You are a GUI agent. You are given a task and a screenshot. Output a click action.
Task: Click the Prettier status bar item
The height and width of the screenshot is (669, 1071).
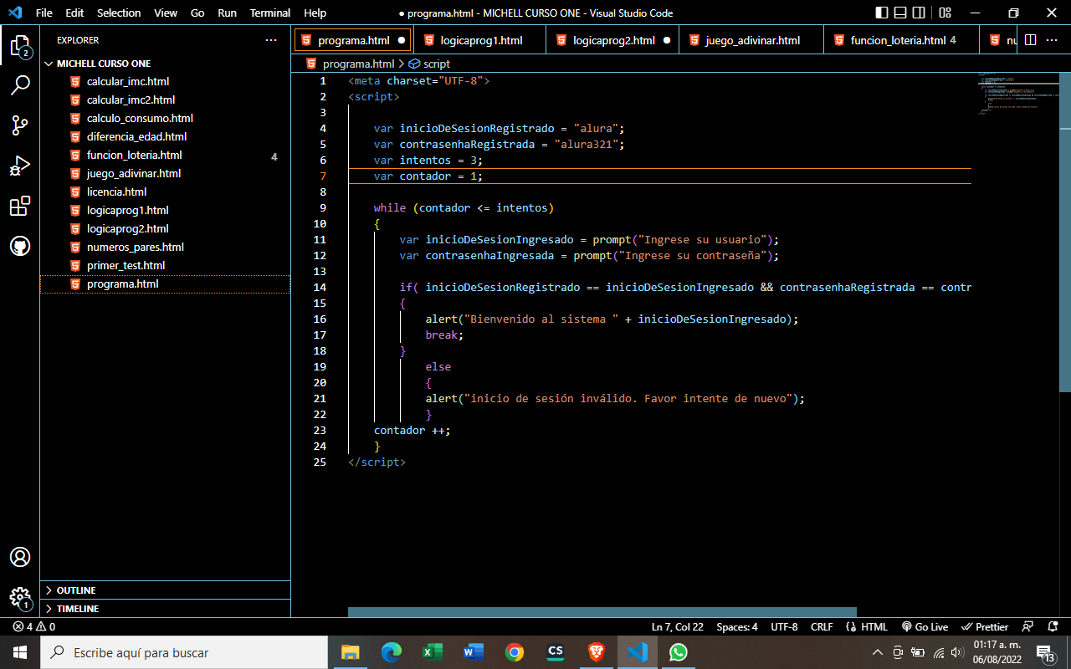(986, 626)
